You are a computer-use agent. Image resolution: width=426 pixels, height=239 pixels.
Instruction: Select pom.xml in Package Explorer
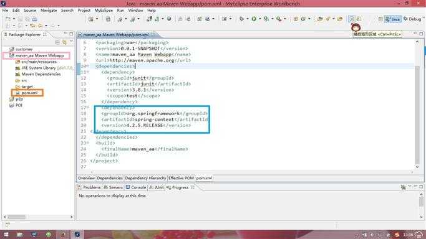[27, 93]
